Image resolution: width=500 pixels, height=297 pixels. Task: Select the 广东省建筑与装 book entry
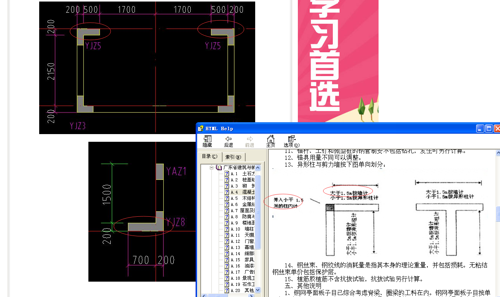pyautogui.click(x=239, y=168)
